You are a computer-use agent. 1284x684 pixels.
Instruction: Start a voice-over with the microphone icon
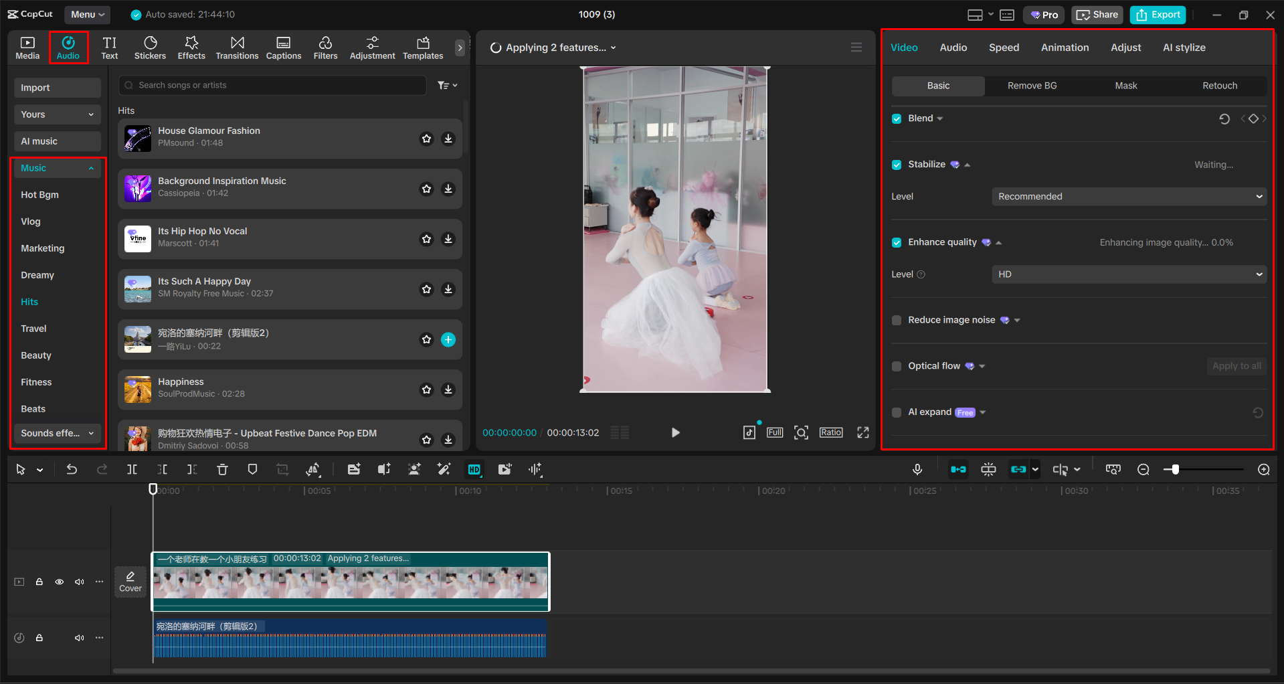[x=917, y=469]
